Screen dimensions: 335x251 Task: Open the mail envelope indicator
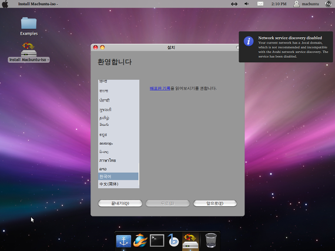click(x=260, y=4)
